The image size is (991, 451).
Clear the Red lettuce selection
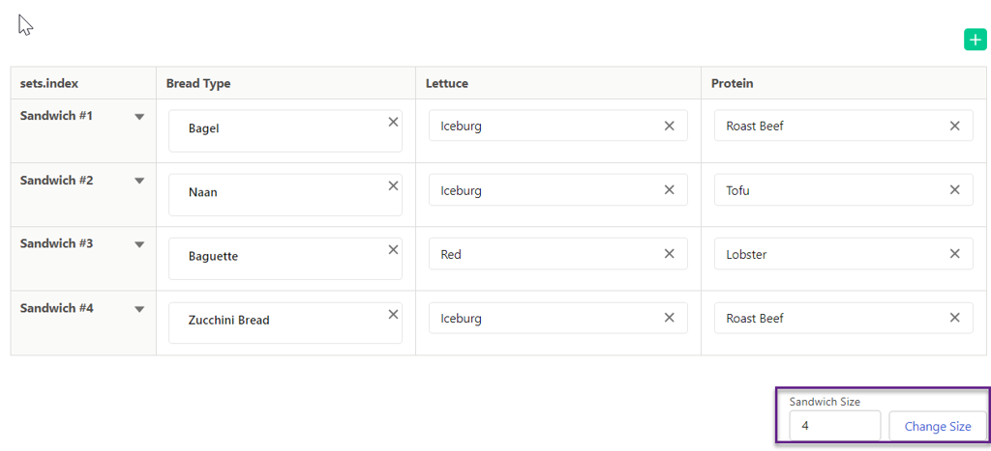pos(670,254)
